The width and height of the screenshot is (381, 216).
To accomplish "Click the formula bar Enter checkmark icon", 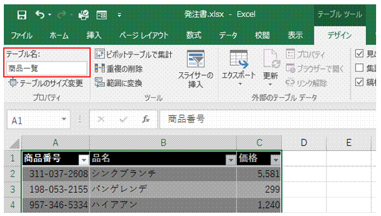I will coord(123,119).
